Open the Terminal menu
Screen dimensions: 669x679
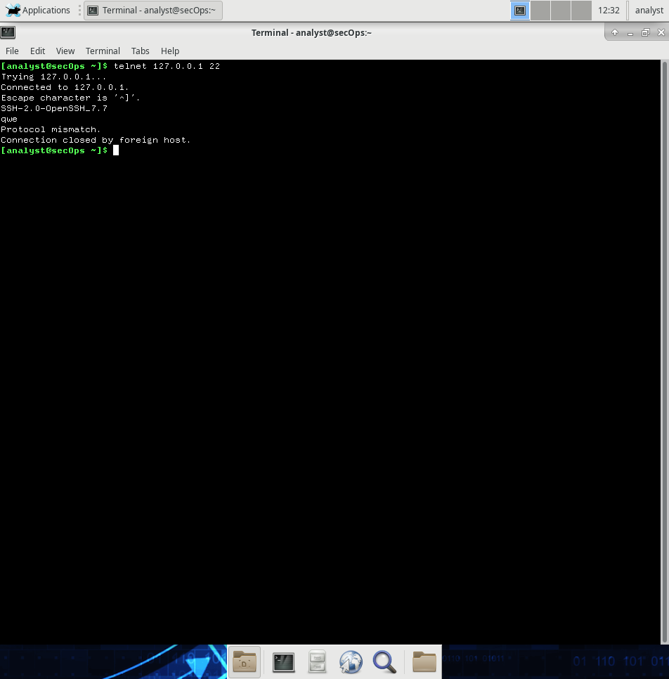[103, 51]
